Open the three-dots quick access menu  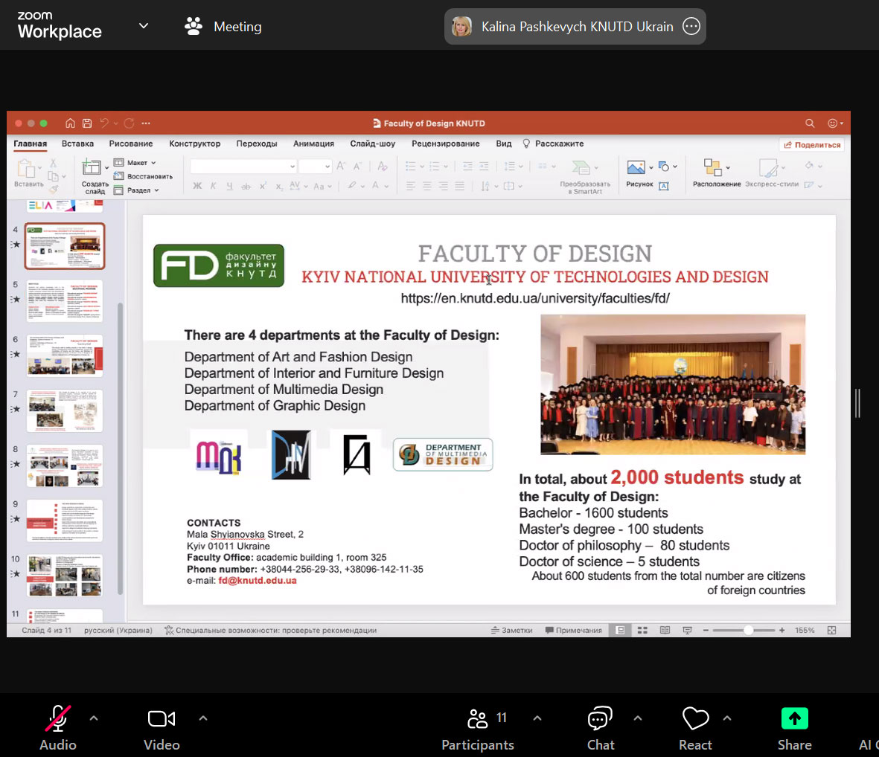pos(146,123)
